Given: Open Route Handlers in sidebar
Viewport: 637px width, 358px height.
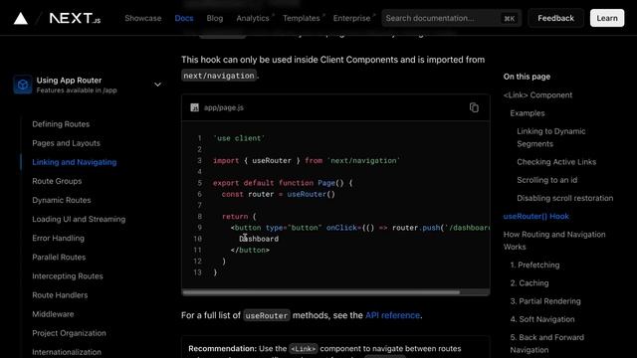Looking at the screenshot, I should (x=60, y=295).
